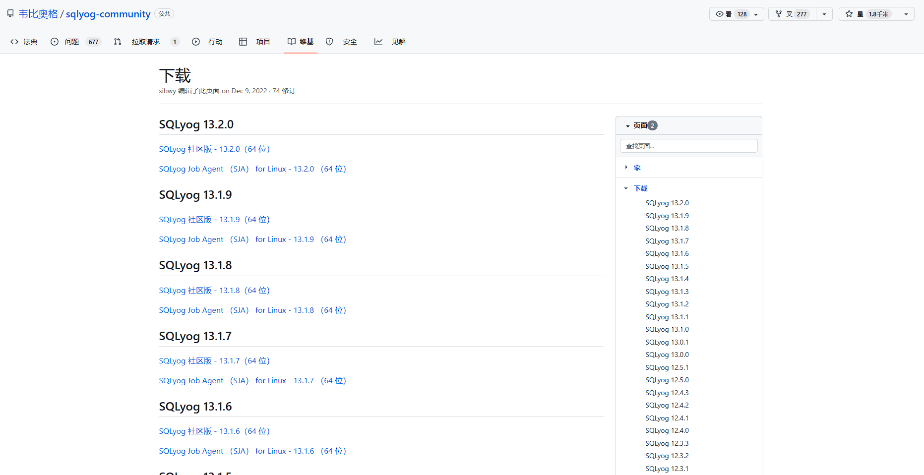This screenshot has width=924, height=475.
Task: Expand the 家 home page entry
Action: coord(626,167)
